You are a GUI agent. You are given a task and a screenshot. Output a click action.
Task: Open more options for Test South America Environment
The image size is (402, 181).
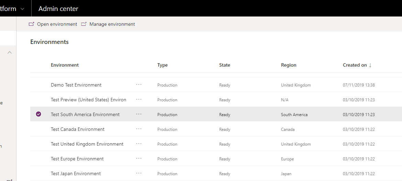coord(139,114)
